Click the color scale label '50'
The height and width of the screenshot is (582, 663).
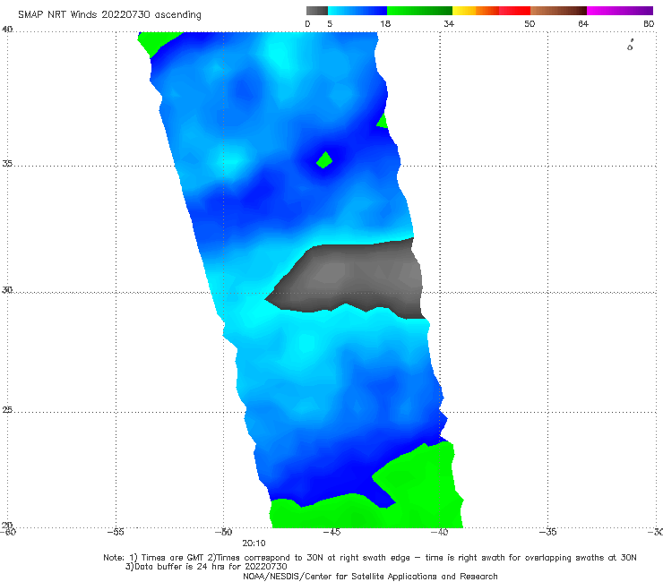tap(530, 23)
